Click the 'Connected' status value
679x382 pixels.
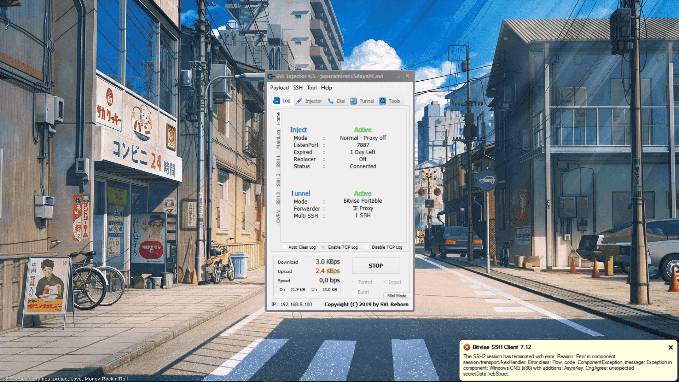363,166
